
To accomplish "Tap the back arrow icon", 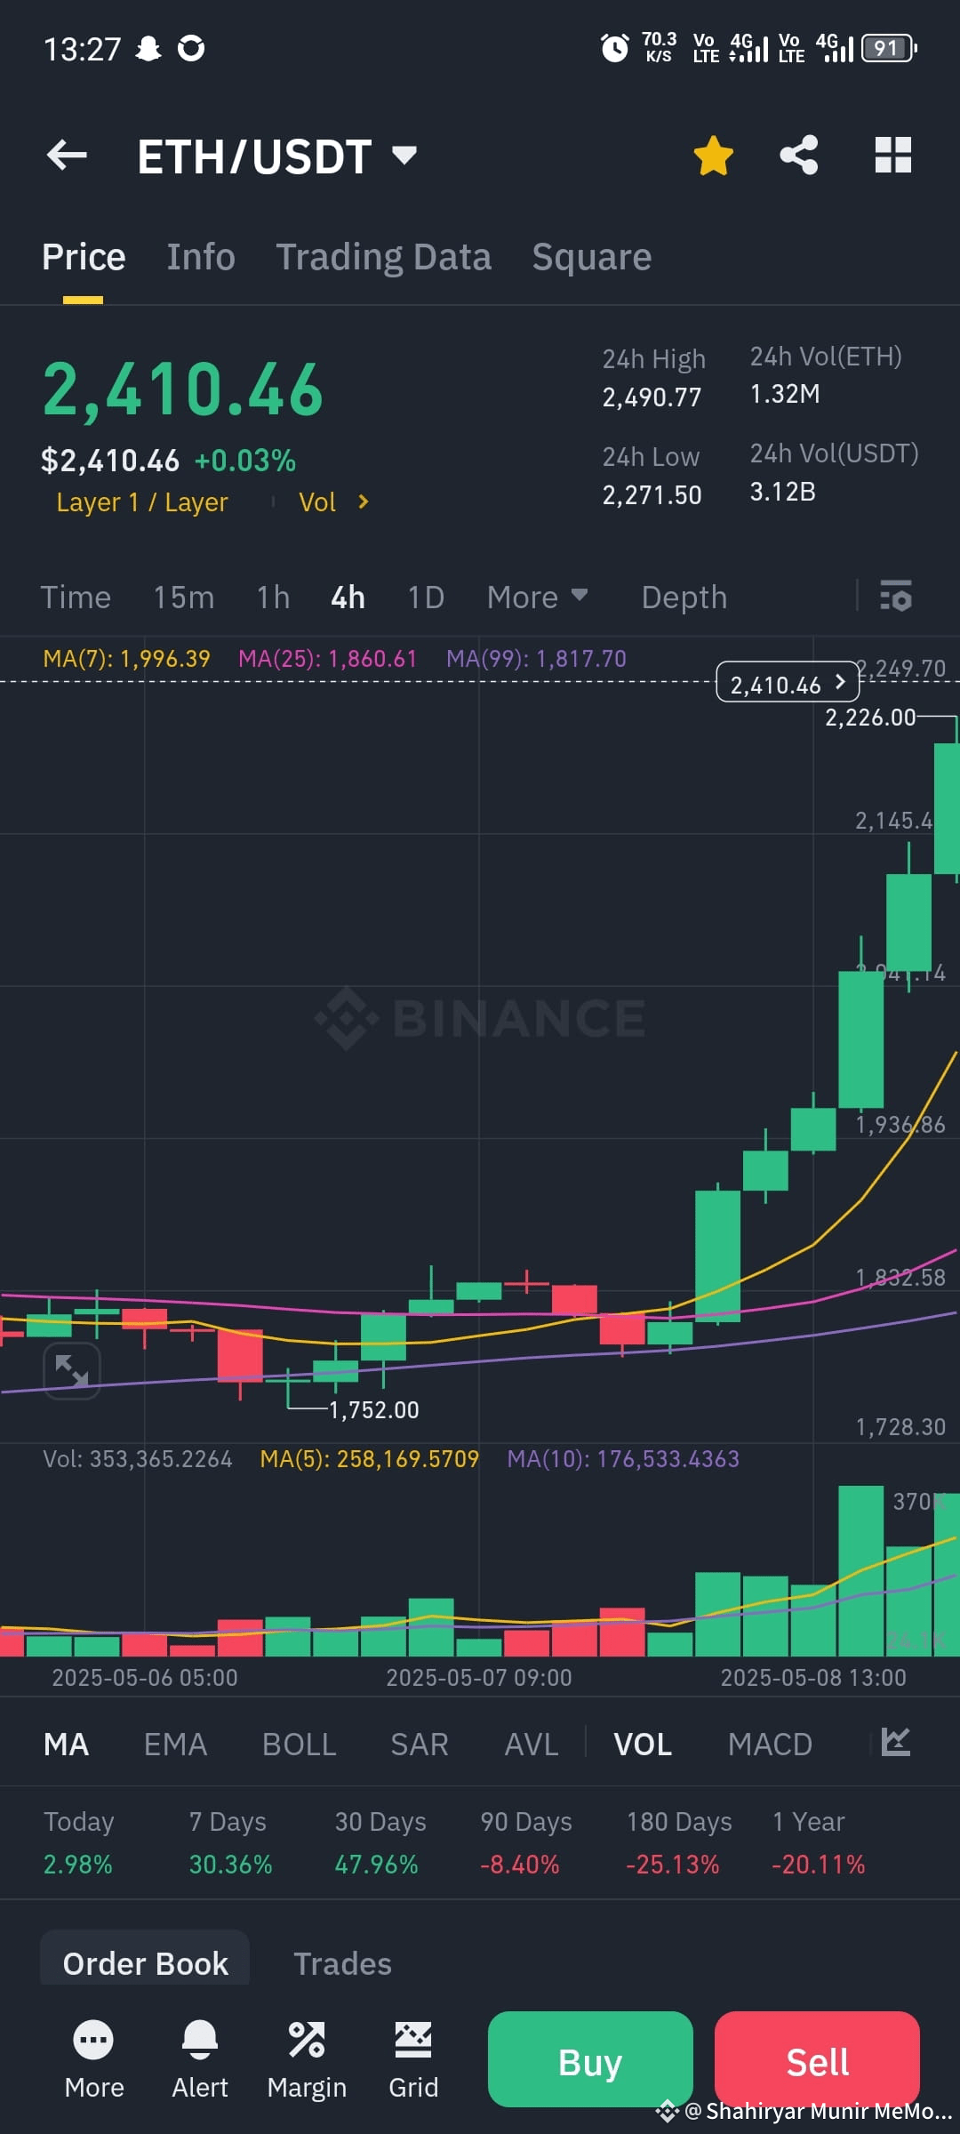I will coord(67,155).
